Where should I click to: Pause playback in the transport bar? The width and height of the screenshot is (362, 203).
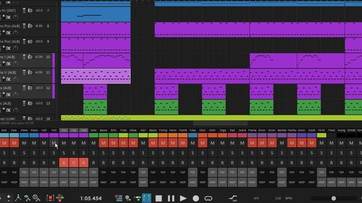[171, 198]
